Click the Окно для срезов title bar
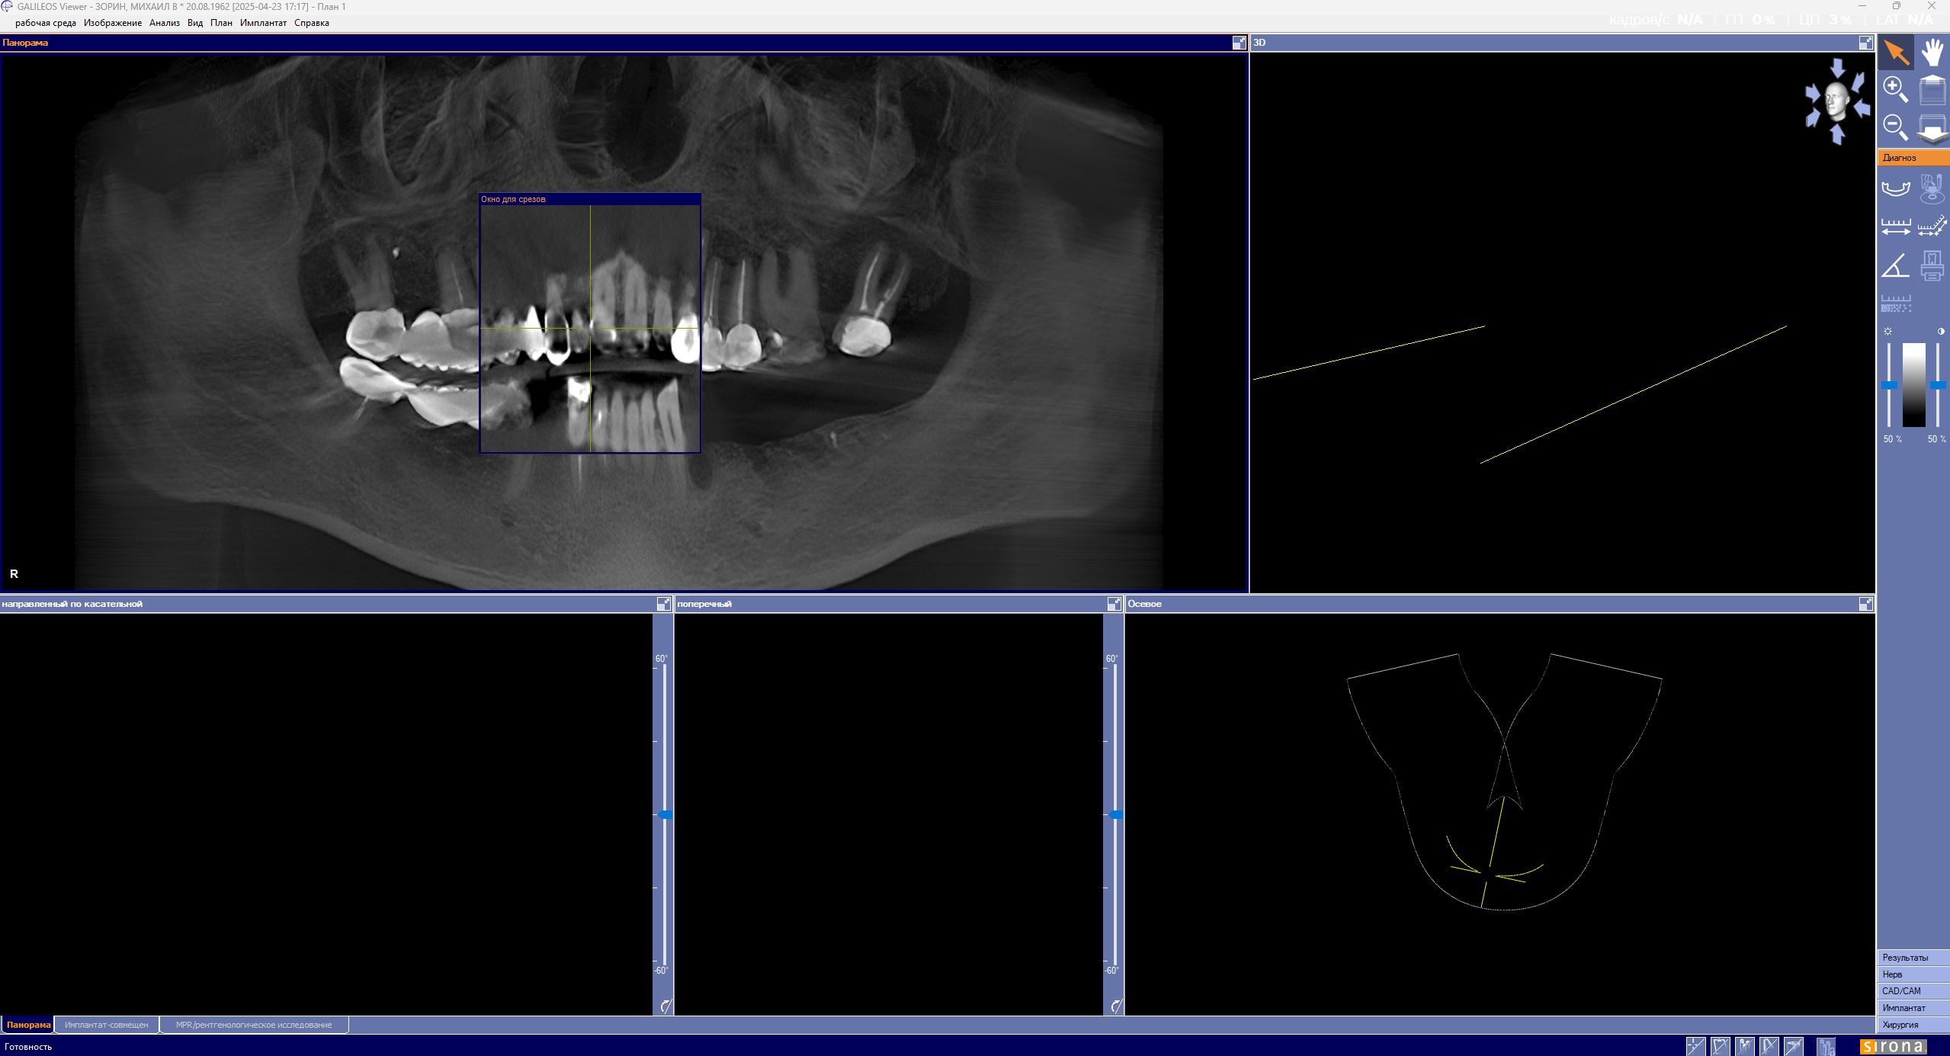This screenshot has width=1950, height=1056. point(590,199)
